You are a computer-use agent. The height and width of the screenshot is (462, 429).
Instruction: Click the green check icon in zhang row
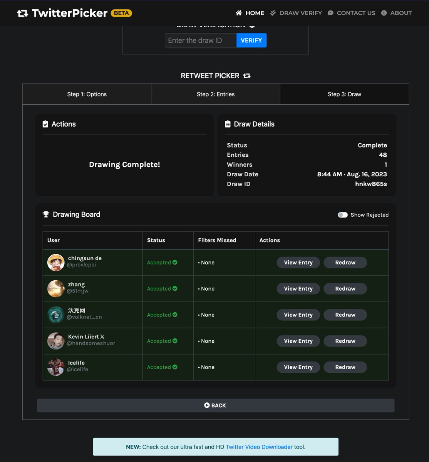tap(175, 288)
